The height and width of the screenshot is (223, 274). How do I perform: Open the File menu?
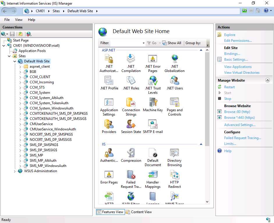tap(7, 20)
